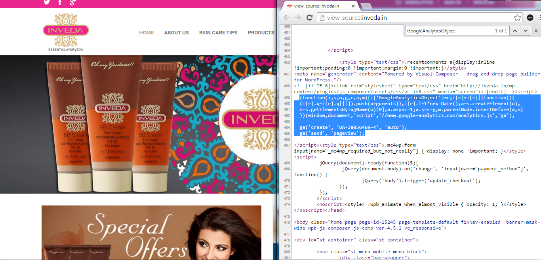Open the PRODUCTS menu item

click(x=261, y=33)
